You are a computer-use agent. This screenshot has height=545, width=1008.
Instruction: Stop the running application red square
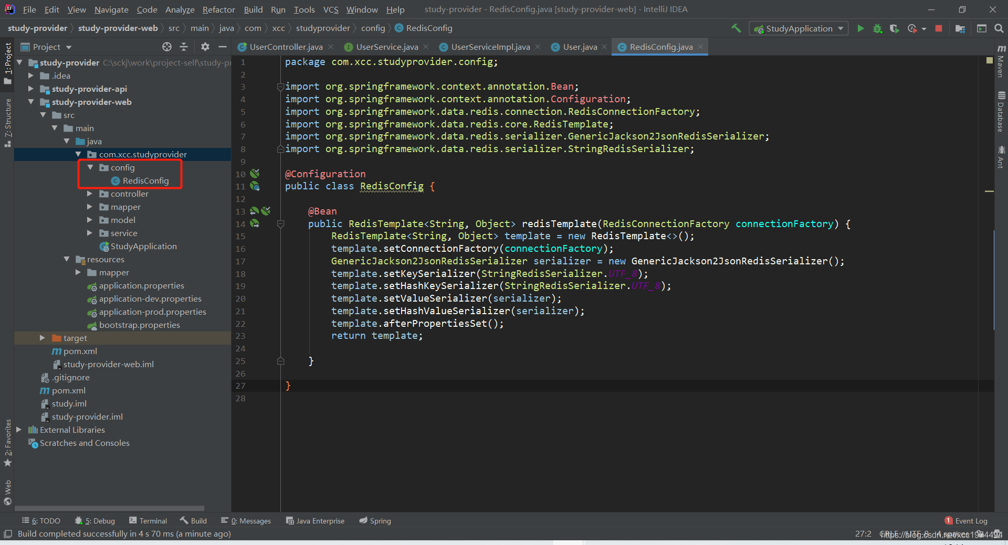pos(939,28)
